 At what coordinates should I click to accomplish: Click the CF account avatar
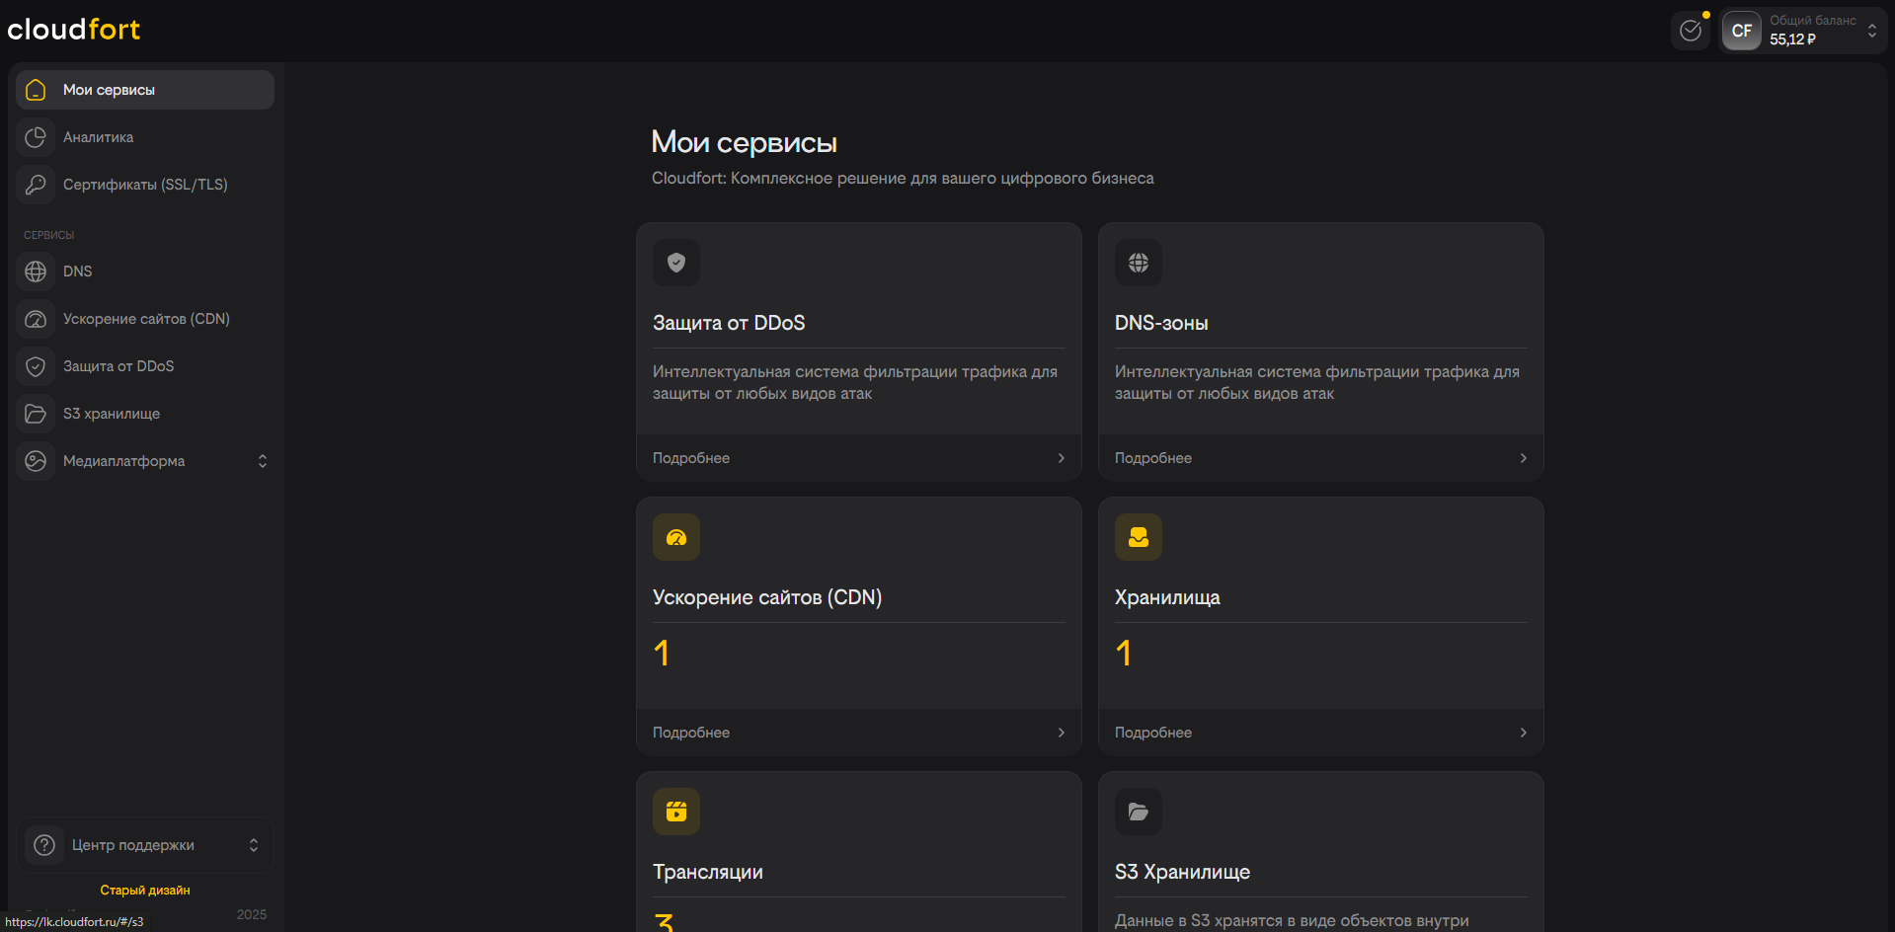pyautogui.click(x=1741, y=31)
